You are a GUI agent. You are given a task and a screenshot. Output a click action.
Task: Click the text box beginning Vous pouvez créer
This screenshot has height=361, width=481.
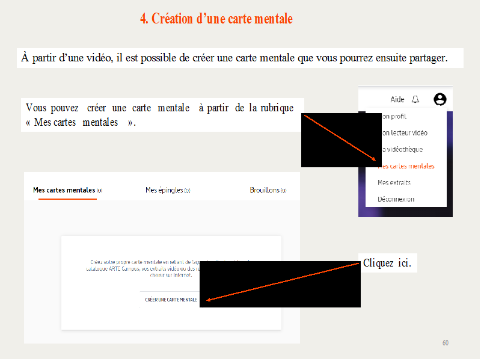pos(159,114)
